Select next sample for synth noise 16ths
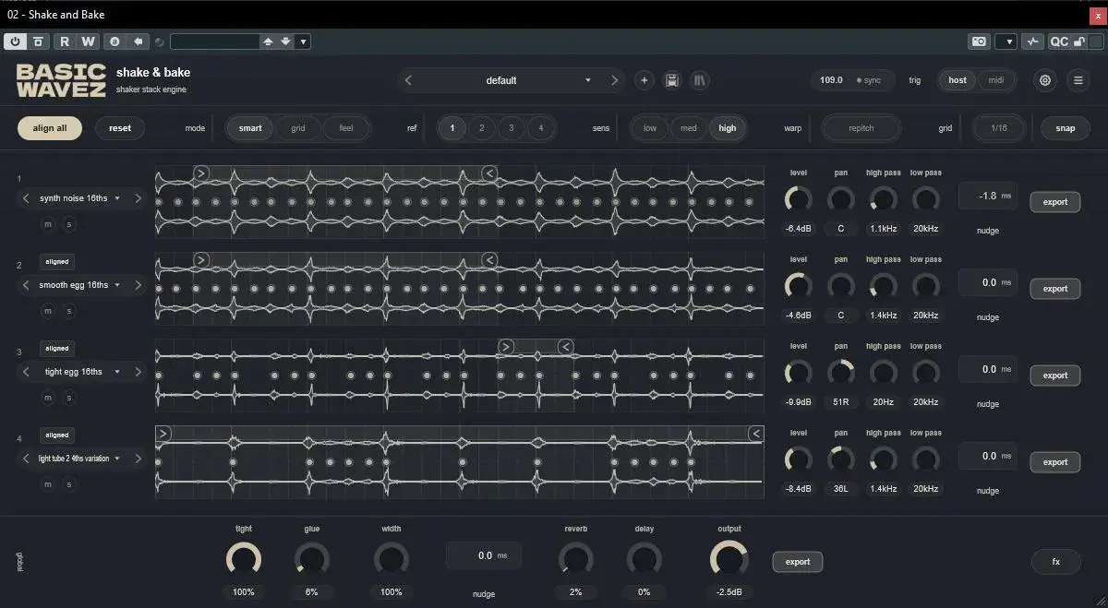 point(138,198)
